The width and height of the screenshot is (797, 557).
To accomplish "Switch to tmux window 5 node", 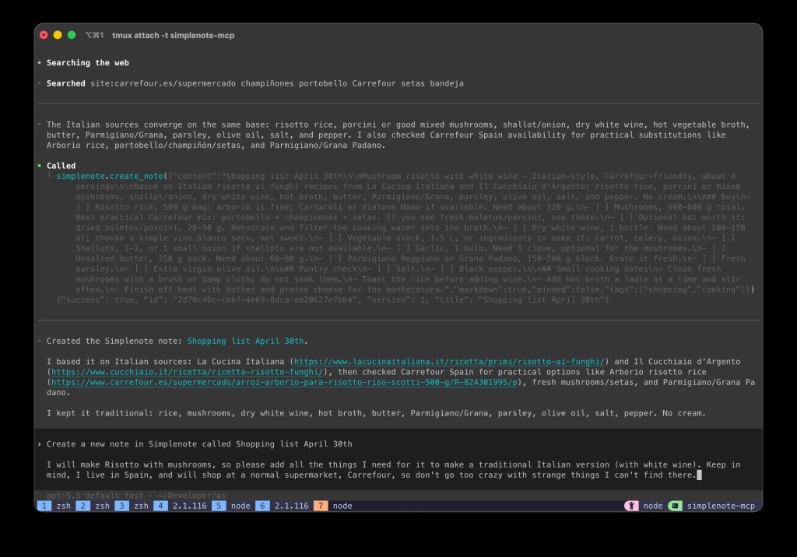I will click(x=231, y=506).
